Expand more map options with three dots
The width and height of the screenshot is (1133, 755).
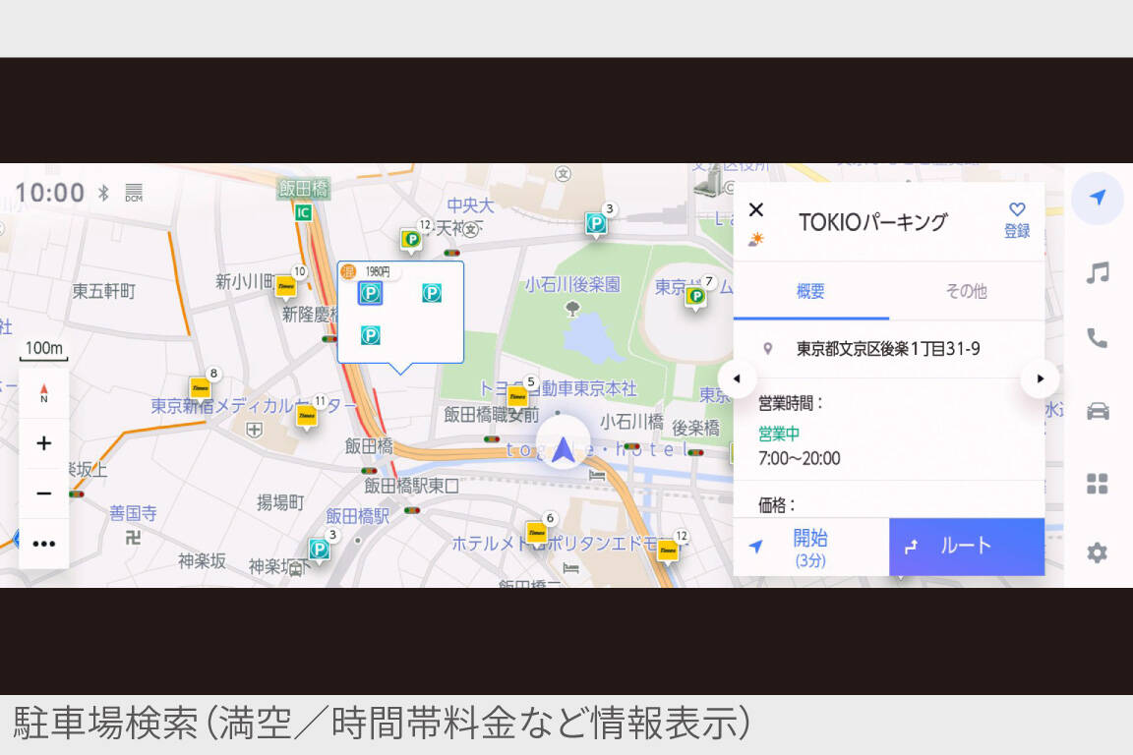coord(44,544)
